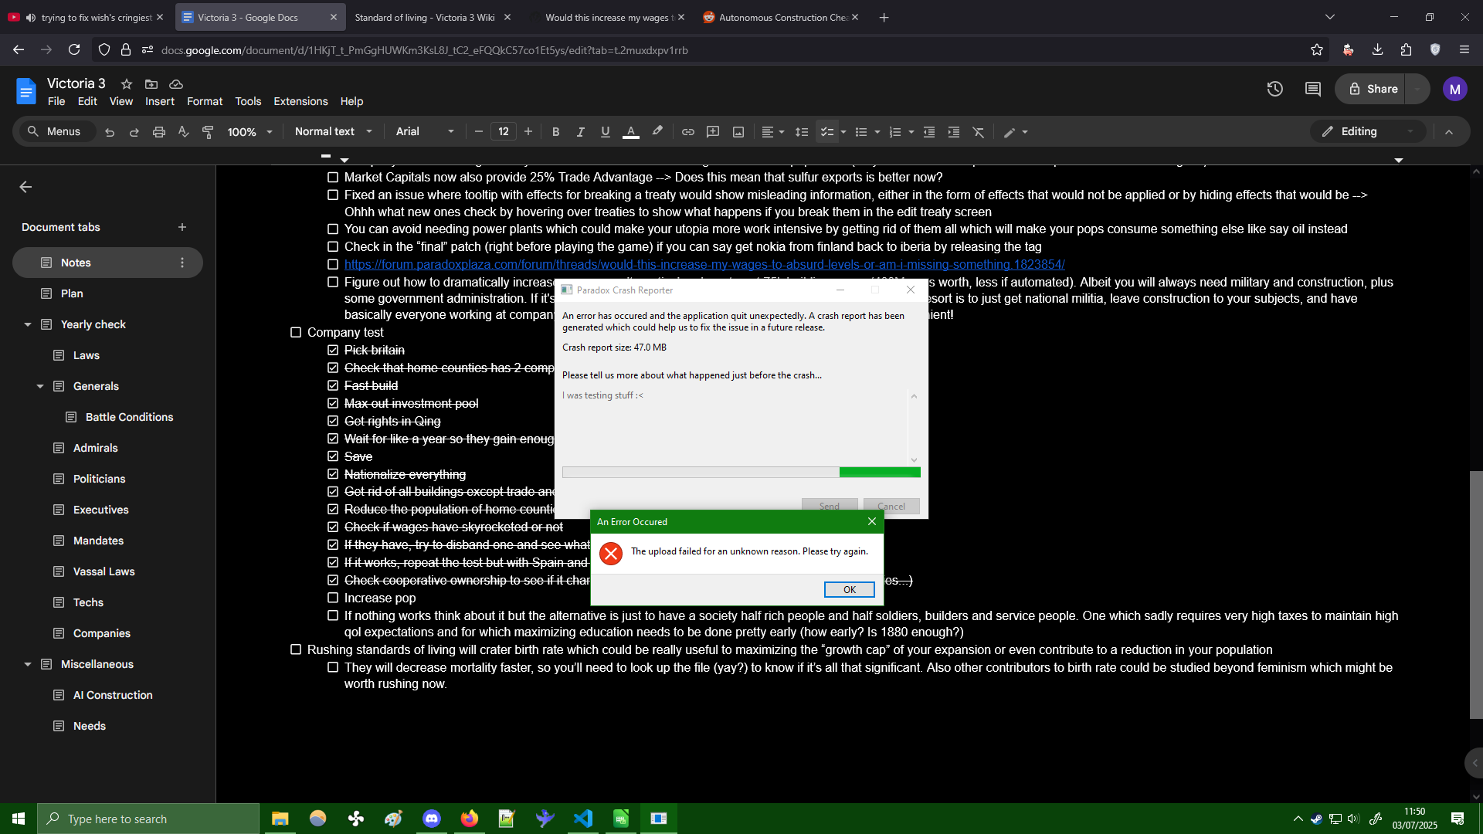Open Google account avatar M
Screen dimensions: 1483x834
1455,89
